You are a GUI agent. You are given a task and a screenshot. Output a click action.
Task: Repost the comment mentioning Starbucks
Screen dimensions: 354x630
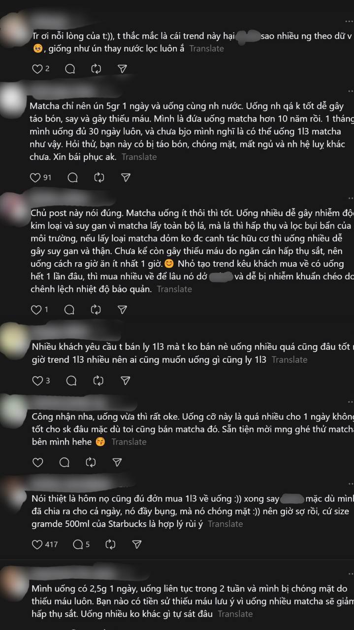111,544
